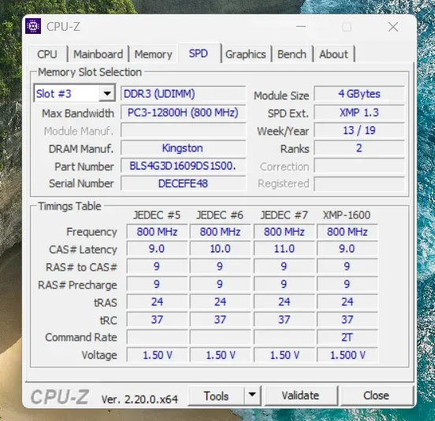Click XMP-1600 Command Rate 2T cell
Screen dimensions: 435x421
coord(348,337)
